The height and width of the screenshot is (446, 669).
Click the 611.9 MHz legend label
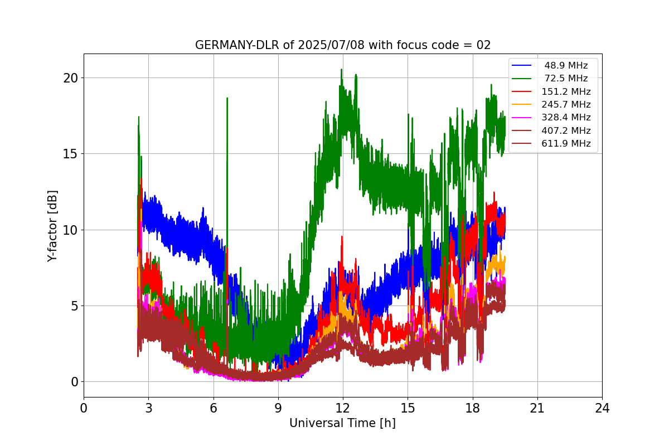pyautogui.click(x=566, y=143)
